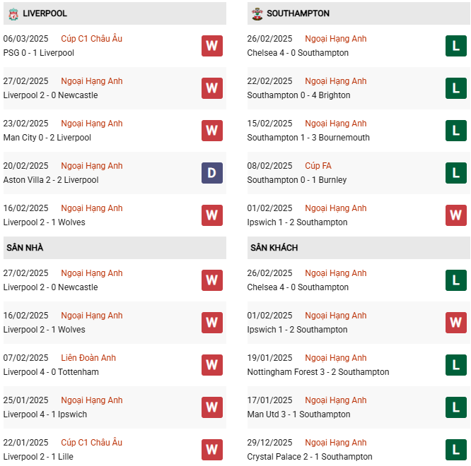Viewport: 471px width, 466px height.
Task: Click the W badge for PSG 0-1 Liverpool
Action: pyautogui.click(x=211, y=46)
